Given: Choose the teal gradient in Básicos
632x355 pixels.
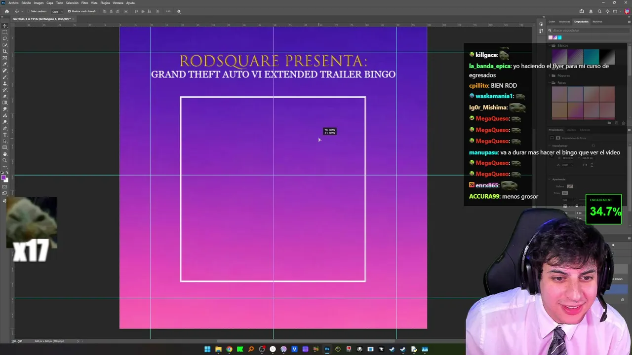Looking at the screenshot, I should click(591, 56).
